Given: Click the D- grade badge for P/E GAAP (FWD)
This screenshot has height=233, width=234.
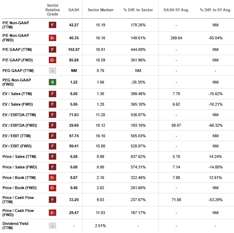Looking at the screenshot, I should pyautogui.click(x=52, y=60).
